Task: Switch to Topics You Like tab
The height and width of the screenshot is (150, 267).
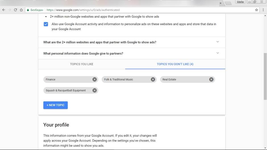Action: tap(82, 64)
